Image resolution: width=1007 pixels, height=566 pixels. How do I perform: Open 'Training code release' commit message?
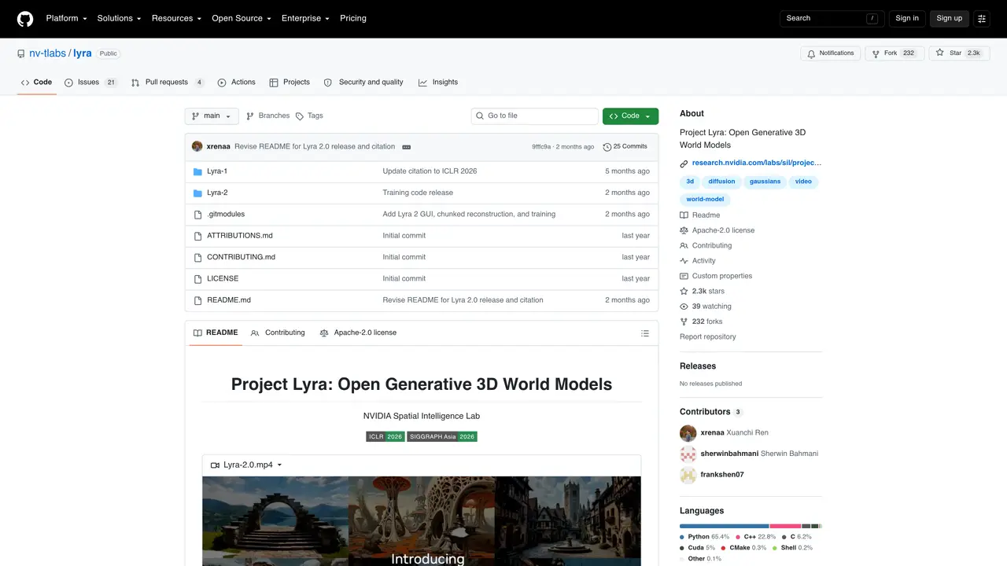click(418, 193)
